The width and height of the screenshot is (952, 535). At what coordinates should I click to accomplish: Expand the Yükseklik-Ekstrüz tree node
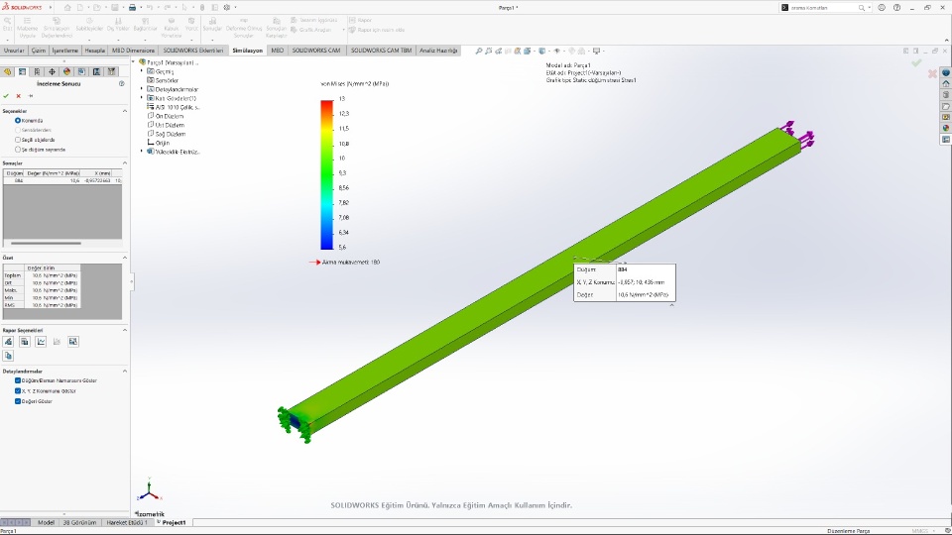coord(142,152)
